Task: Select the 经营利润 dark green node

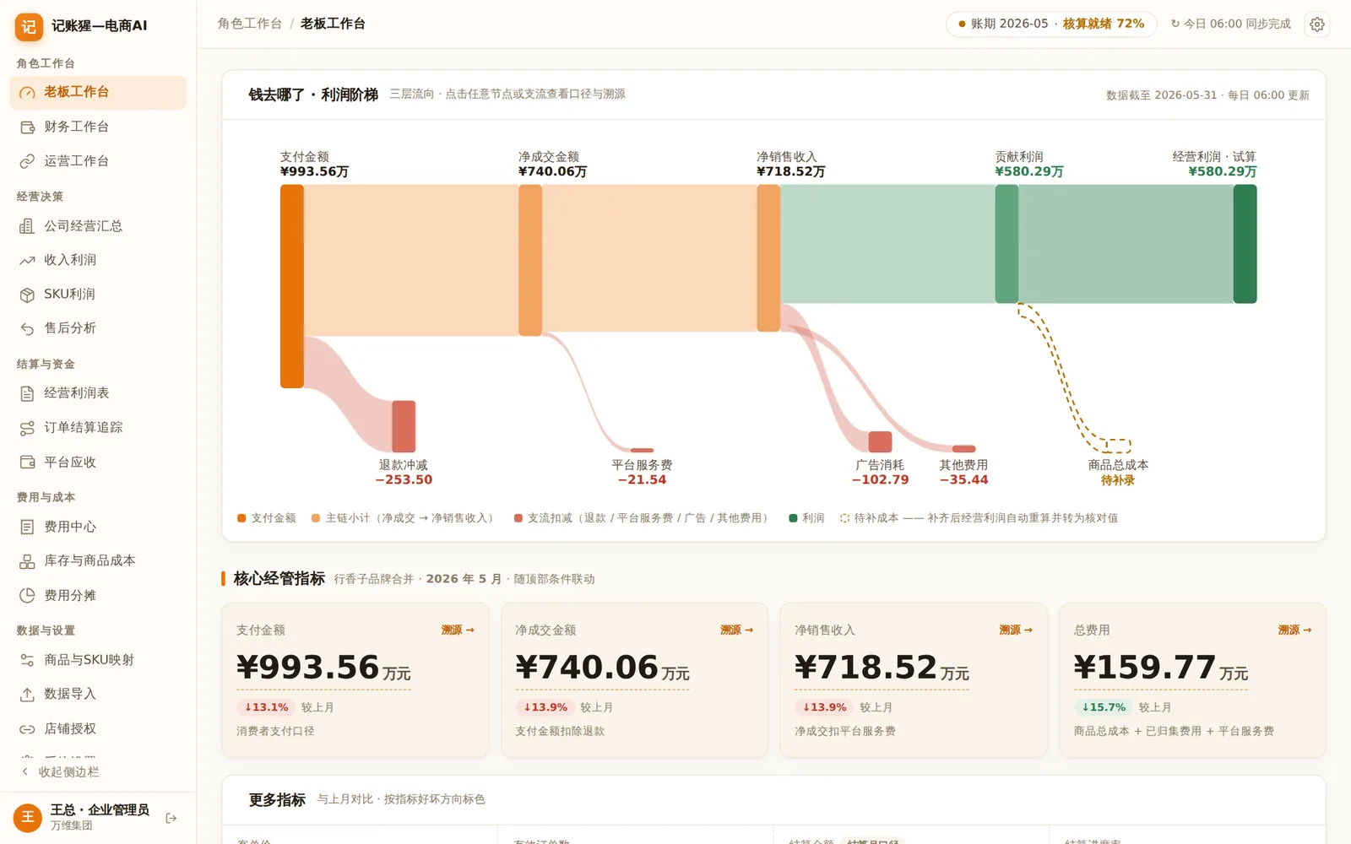Action: (x=1245, y=244)
